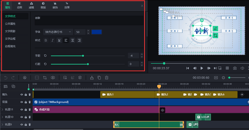This screenshot has width=249, height=130.
Task: Click the 字距 slider handle
Action: 83,56
